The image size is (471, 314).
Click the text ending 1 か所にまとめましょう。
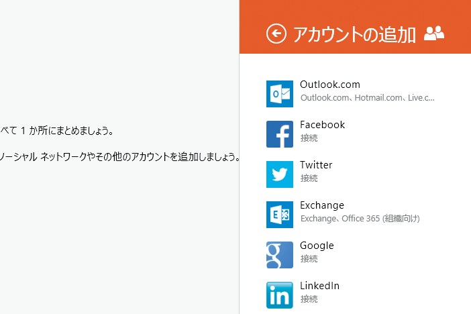click(x=57, y=131)
